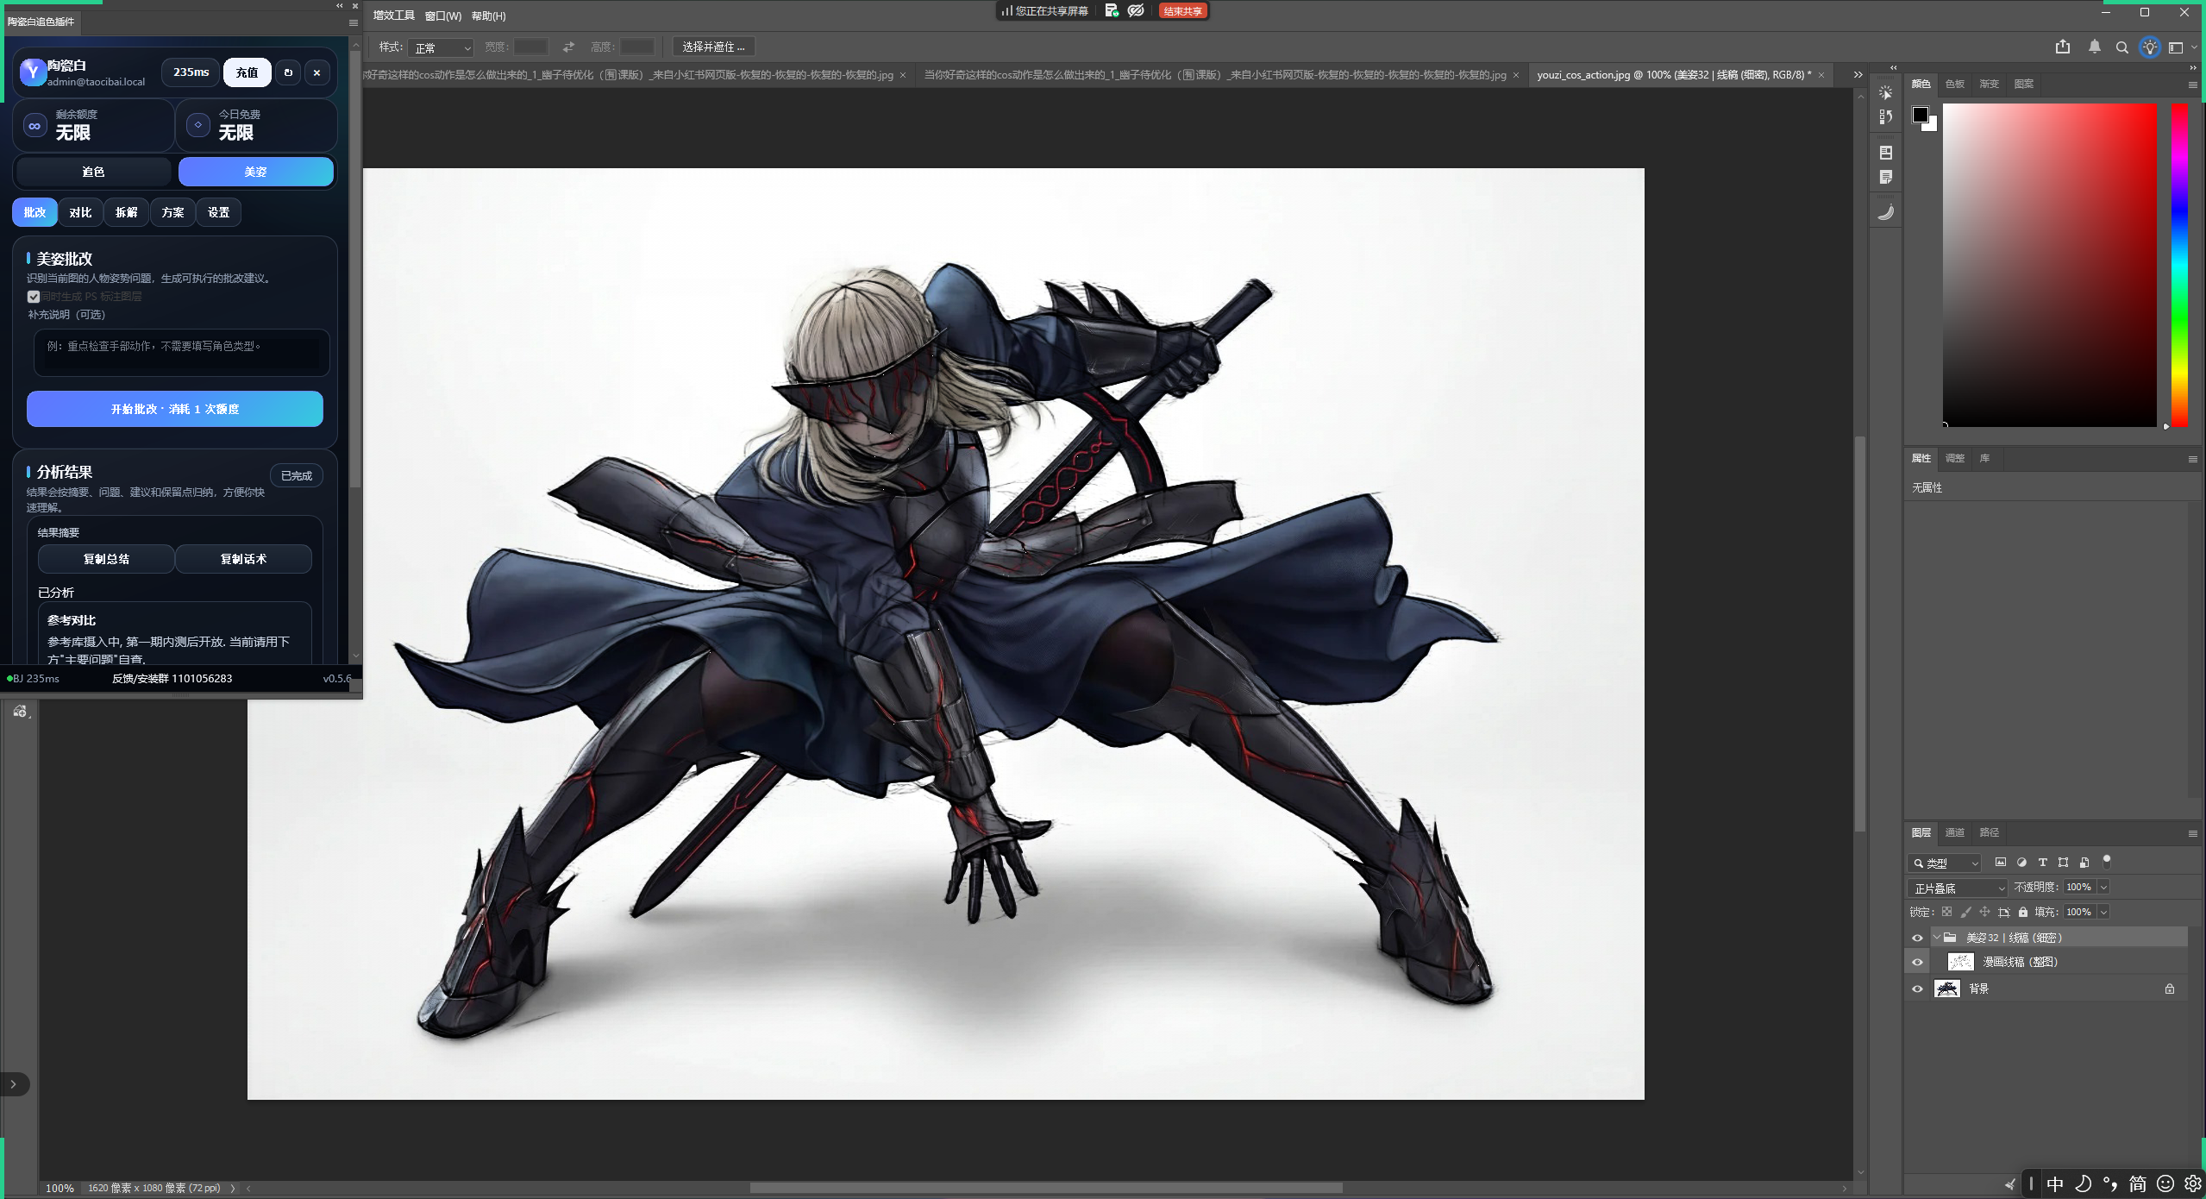Screen dimensions: 2206x1199
Task: Open Photoshop search magnifier icon
Action: 2122,47
